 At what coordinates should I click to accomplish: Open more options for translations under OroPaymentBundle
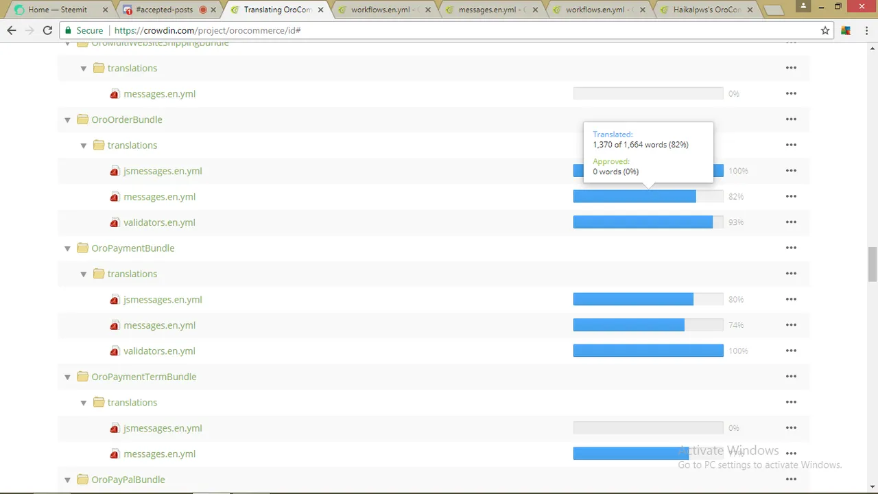click(791, 274)
